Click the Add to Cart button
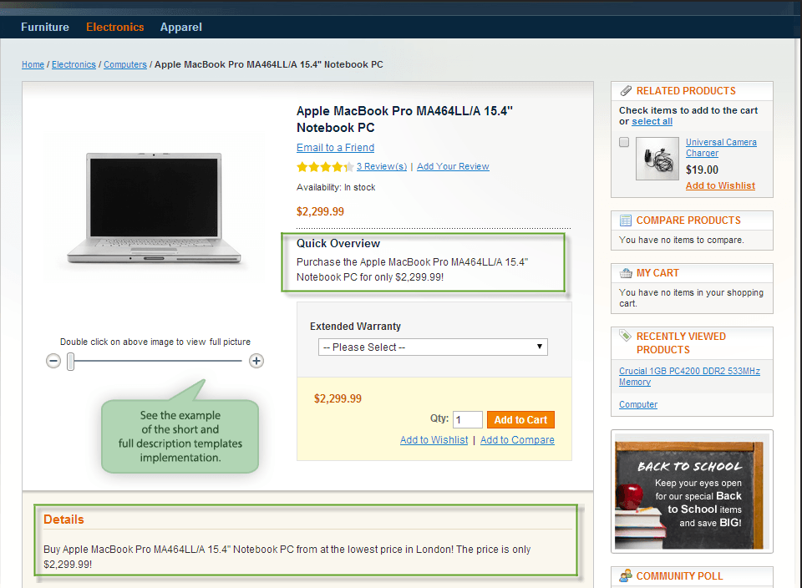Image resolution: width=802 pixels, height=588 pixels. 520,419
